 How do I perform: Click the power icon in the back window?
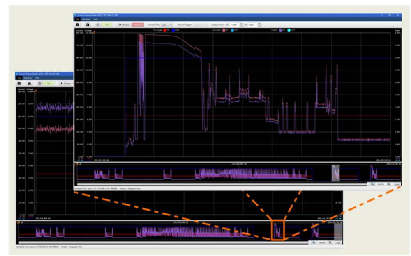(39, 83)
